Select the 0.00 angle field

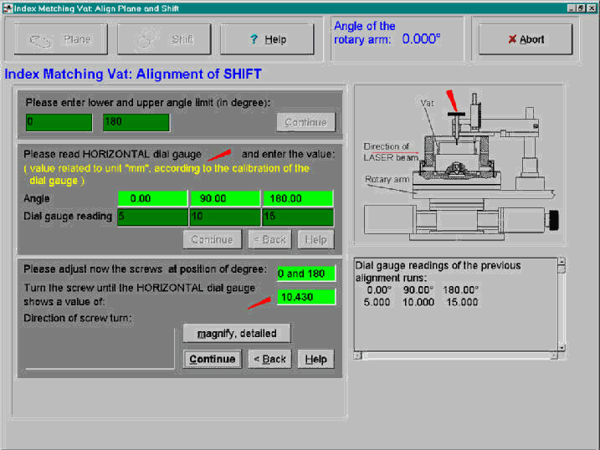(x=152, y=198)
